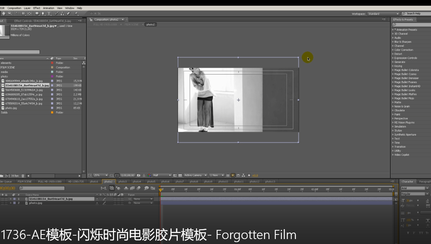Click the horizontal scrollbar in the Project panel
The image size is (431, 244).
pyautogui.click(x=43, y=175)
